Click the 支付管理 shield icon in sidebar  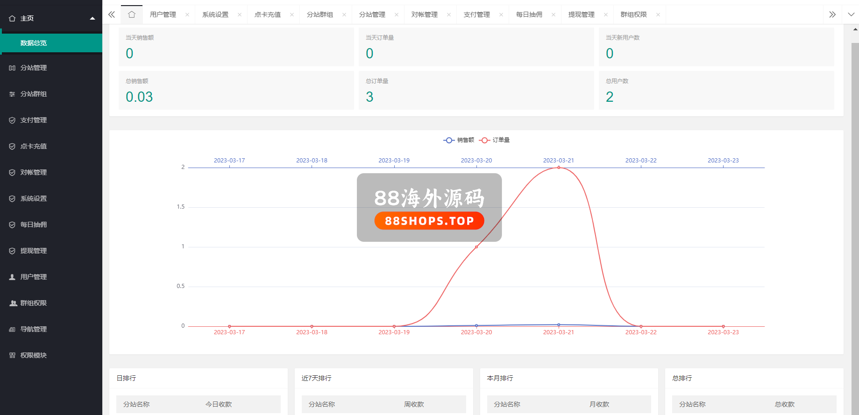[x=12, y=120]
